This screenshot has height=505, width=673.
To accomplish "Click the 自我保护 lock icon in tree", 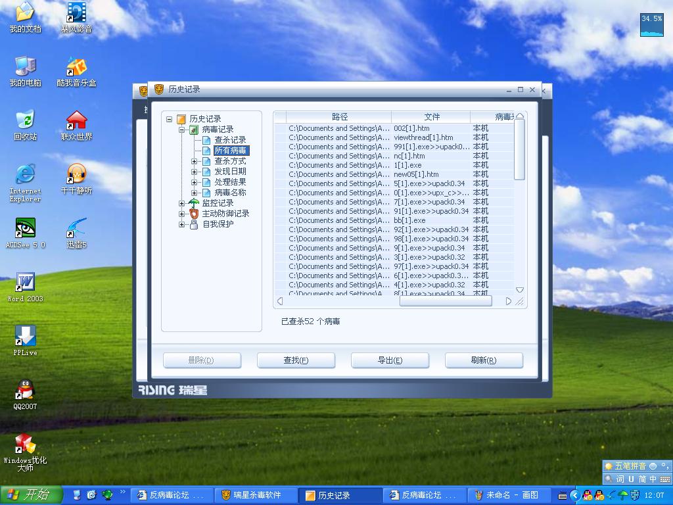I will [194, 224].
